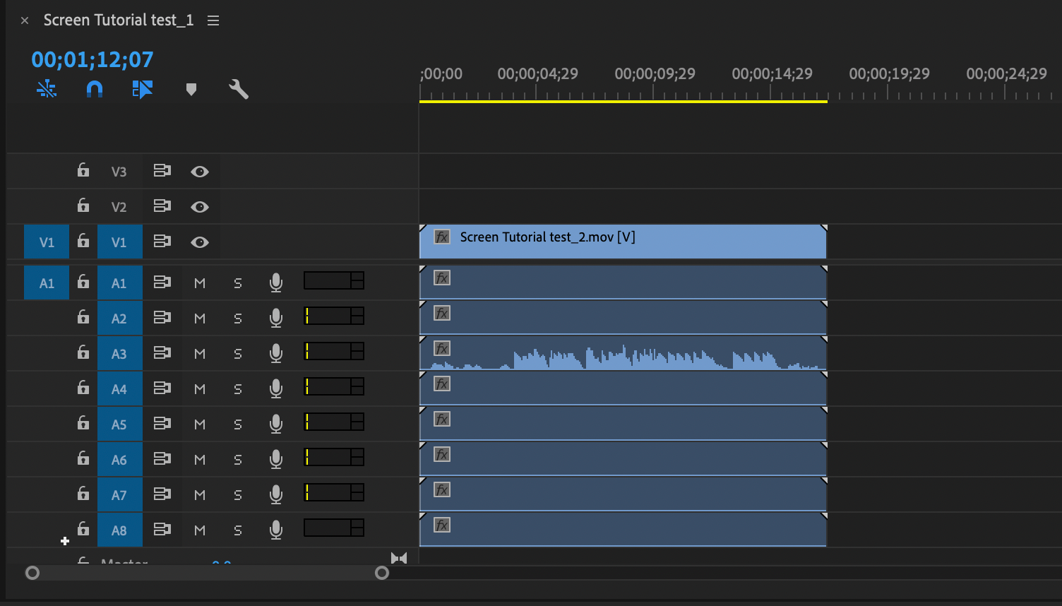Open Timeline Display Settings with the wrench icon

238,89
